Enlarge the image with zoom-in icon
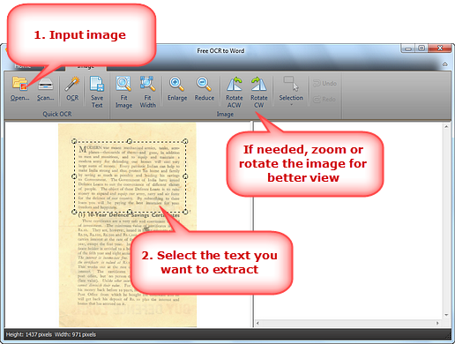 pyautogui.click(x=177, y=88)
